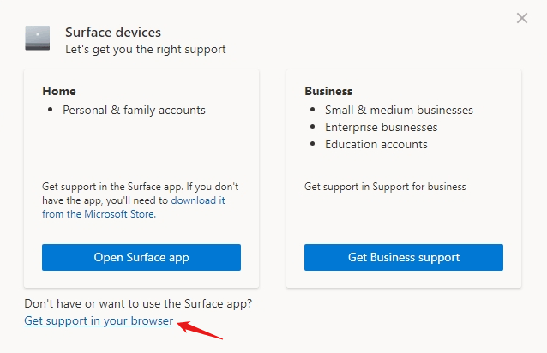Image resolution: width=547 pixels, height=353 pixels.
Task: Select Enterprise businesses bullet item
Action: tap(381, 127)
